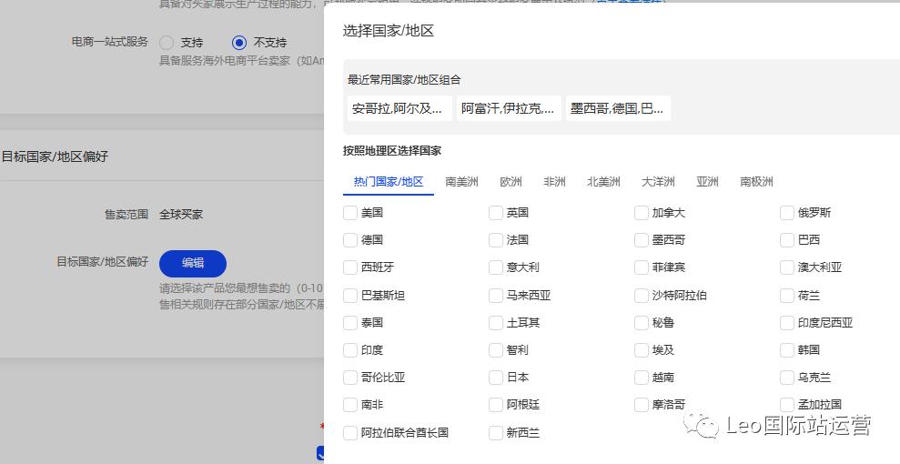Tick the 日本 checkbox
This screenshot has width=900, height=464.
pyautogui.click(x=496, y=378)
